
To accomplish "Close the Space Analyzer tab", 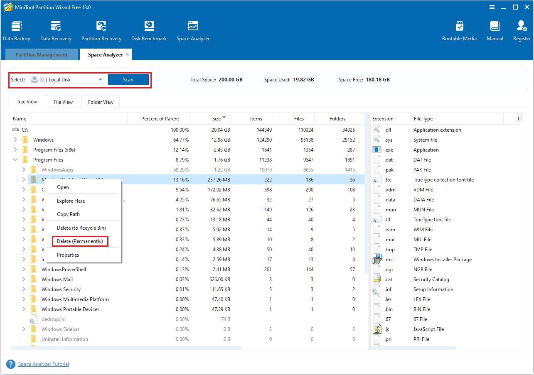I will [x=127, y=54].
